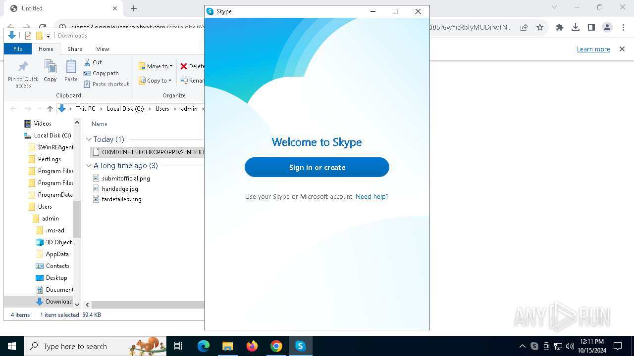Open Microsoft Edge from taskbar
634x356 pixels.
[x=204, y=346]
